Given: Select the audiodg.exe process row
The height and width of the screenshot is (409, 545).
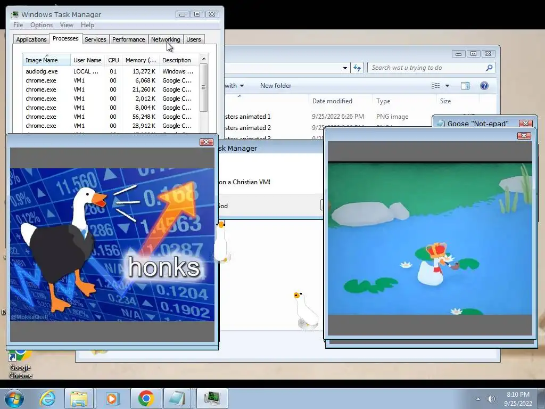Looking at the screenshot, I should click(111, 71).
